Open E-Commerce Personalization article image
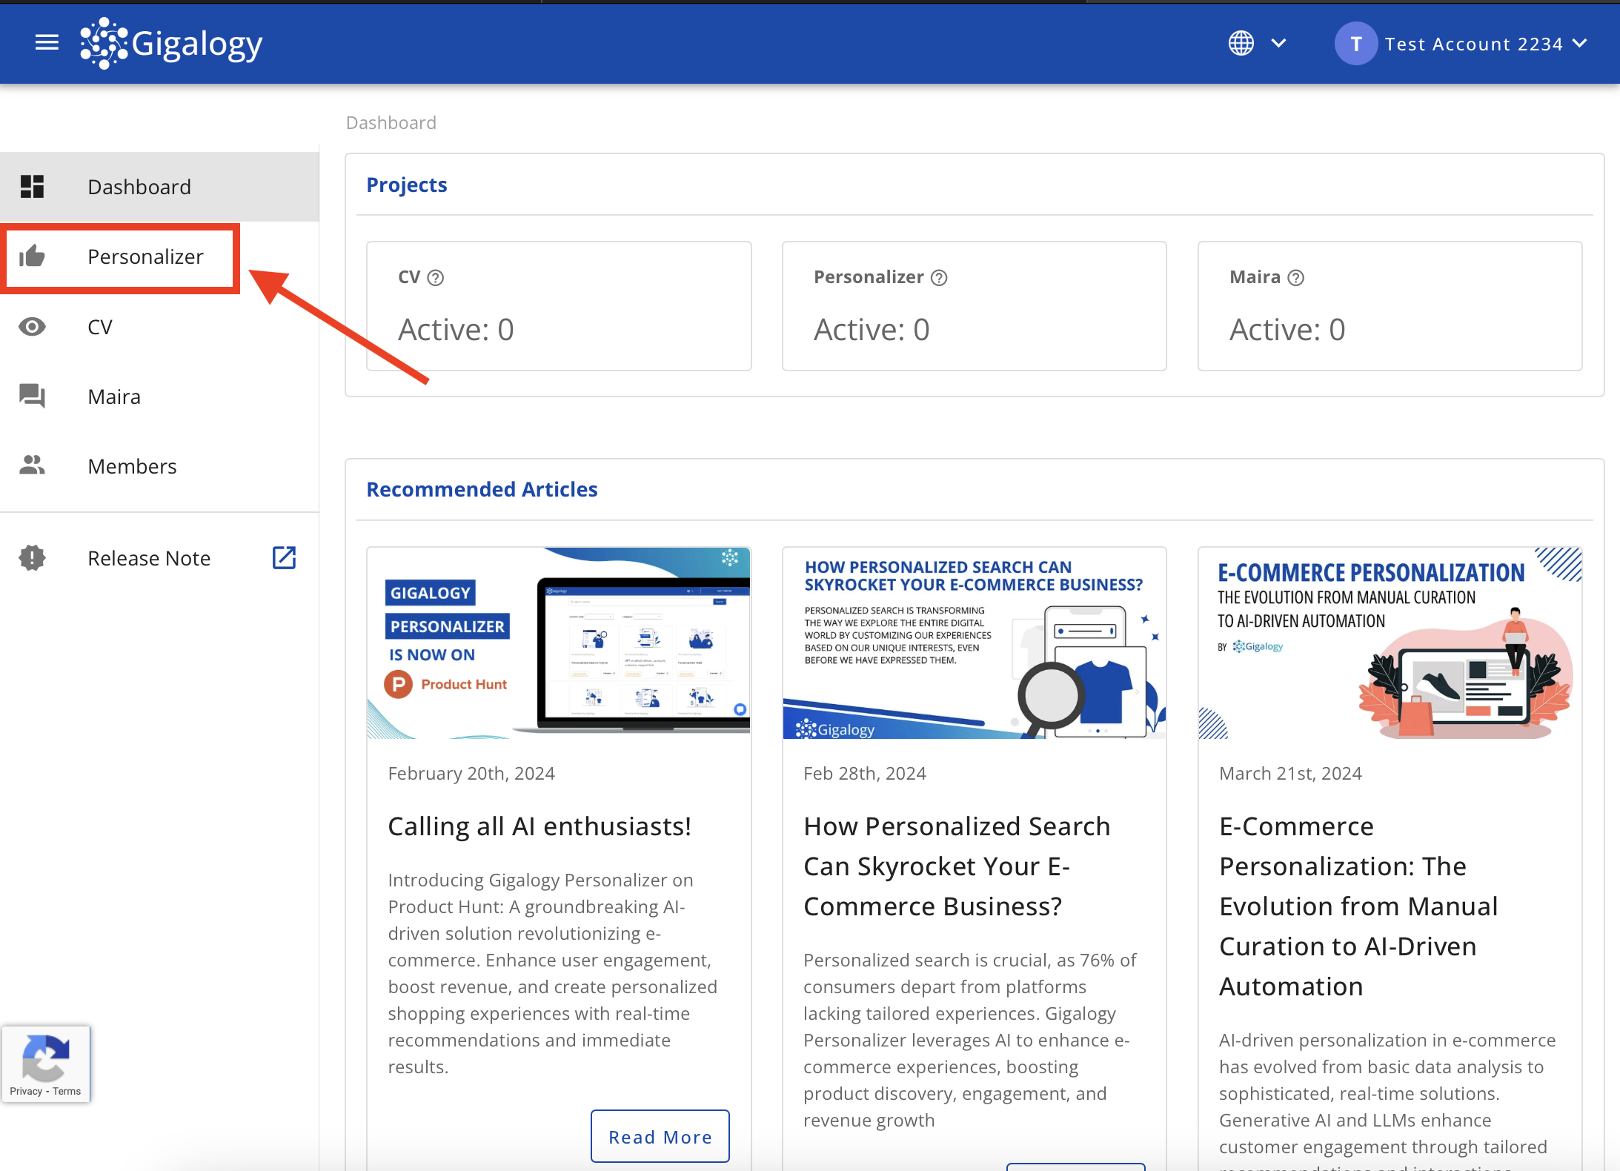 1390,643
